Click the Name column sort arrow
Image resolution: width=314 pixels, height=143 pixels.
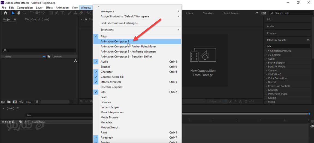pyautogui.click(x=44, y=57)
